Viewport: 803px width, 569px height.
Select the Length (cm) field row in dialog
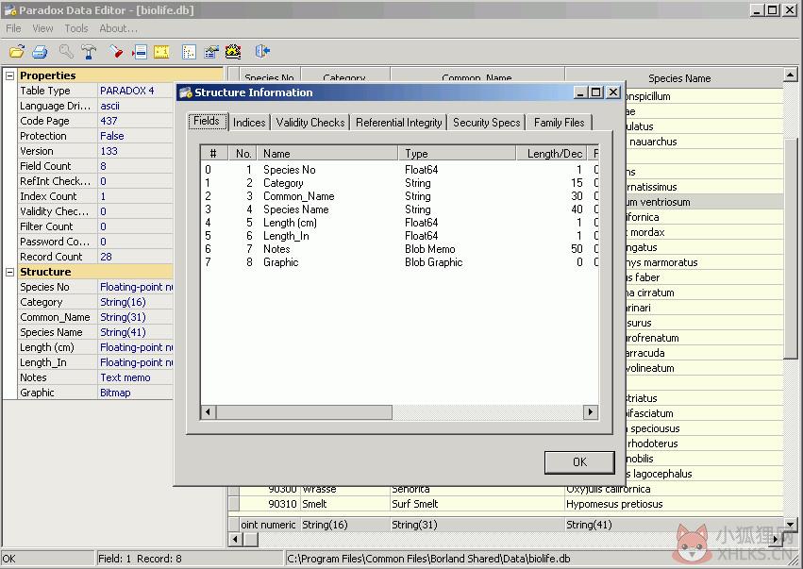click(x=399, y=223)
